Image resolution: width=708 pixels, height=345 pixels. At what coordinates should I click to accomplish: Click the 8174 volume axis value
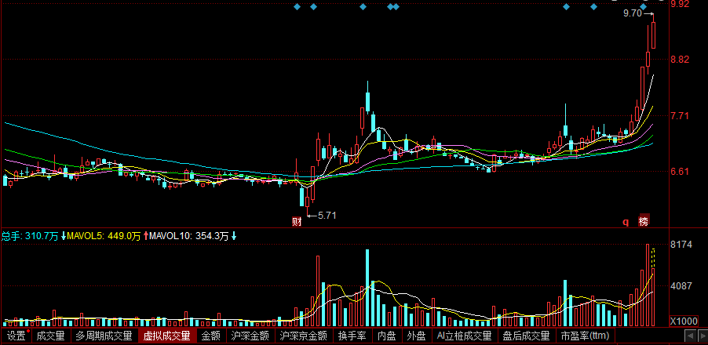[x=681, y=245]
